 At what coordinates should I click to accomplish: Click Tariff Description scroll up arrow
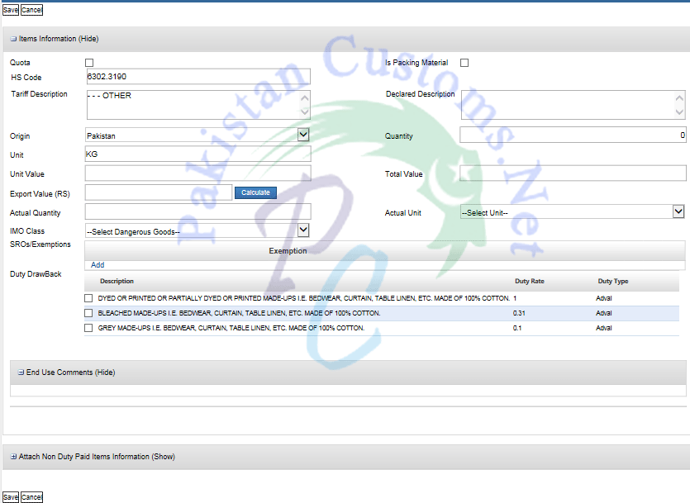coord(305,97)
